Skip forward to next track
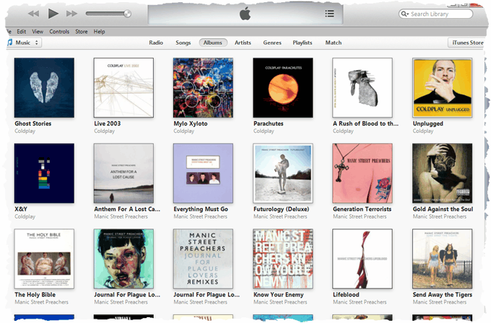The image size is (491, 323). pyautogui.click(x=71, y=14)
